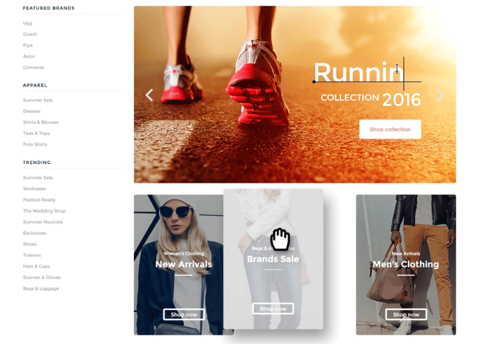Viewport: 484px width, 344px height.
Task: Open the Scarves & Gloves link
Action: [x=42, y=277]
